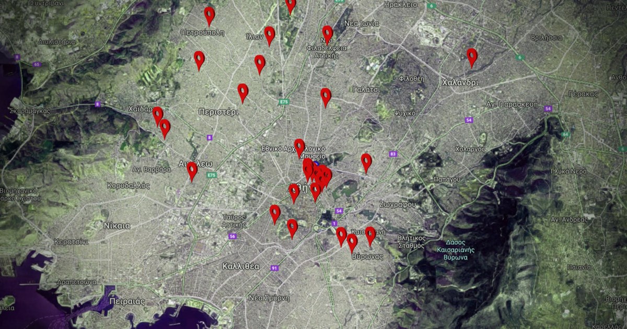Select the pin on the Αιγάλεω label
The width and height of the screenshot is (627, 329).
pos(192,171)
